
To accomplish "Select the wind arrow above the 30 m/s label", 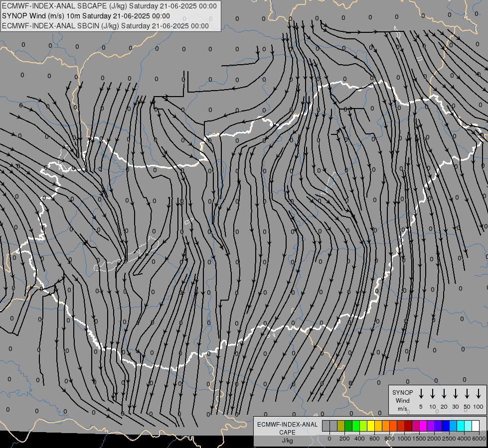I will [x=455, y=394].
